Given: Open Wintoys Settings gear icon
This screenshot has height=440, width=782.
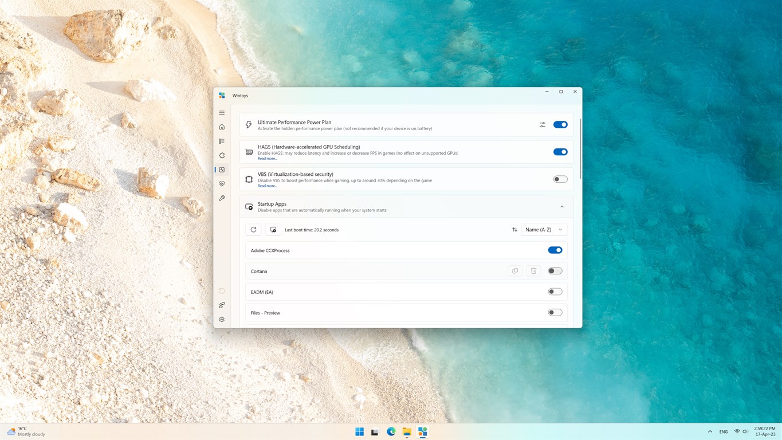Looking at the screenshot, I should point(222,320).
